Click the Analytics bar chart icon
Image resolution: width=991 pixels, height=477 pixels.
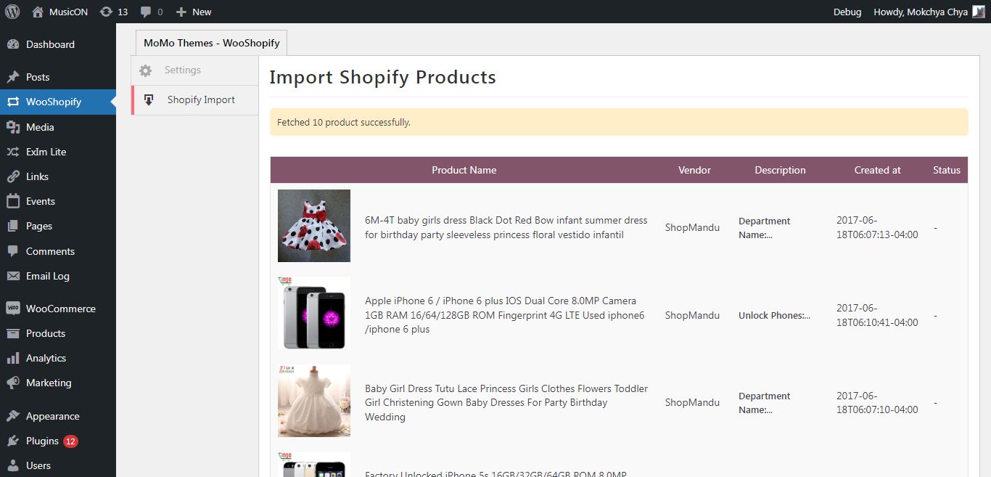click(x=13, y=359)
